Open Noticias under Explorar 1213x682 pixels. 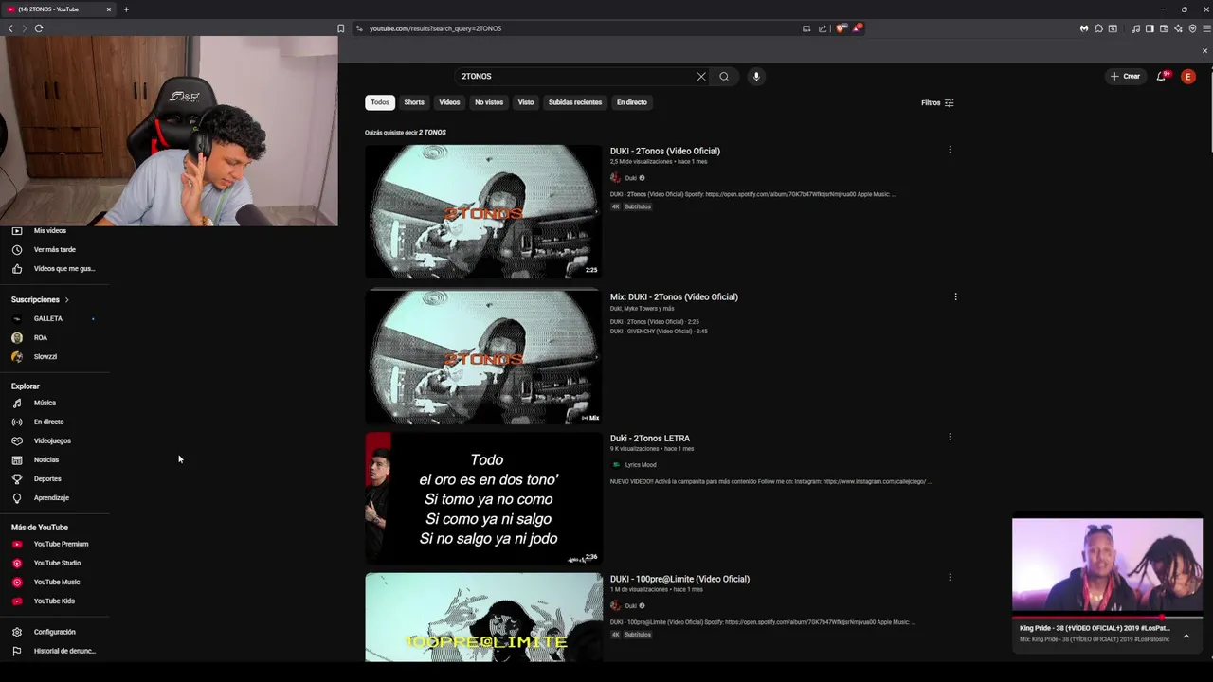point(46,460)
